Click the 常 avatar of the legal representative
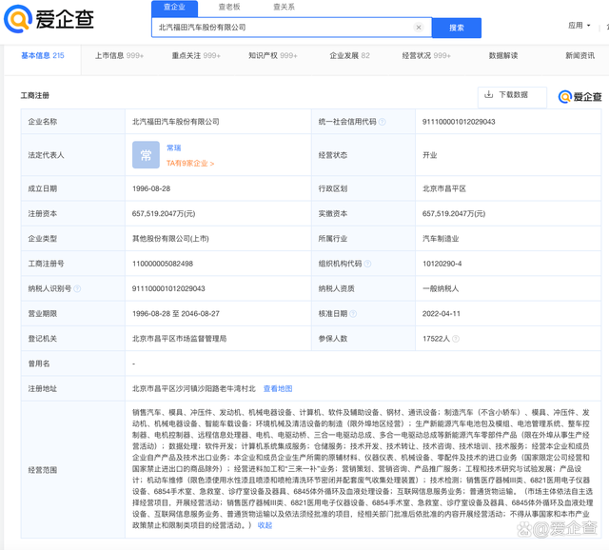The width and height of the screenshot is (609, 550). pos(146,154)
